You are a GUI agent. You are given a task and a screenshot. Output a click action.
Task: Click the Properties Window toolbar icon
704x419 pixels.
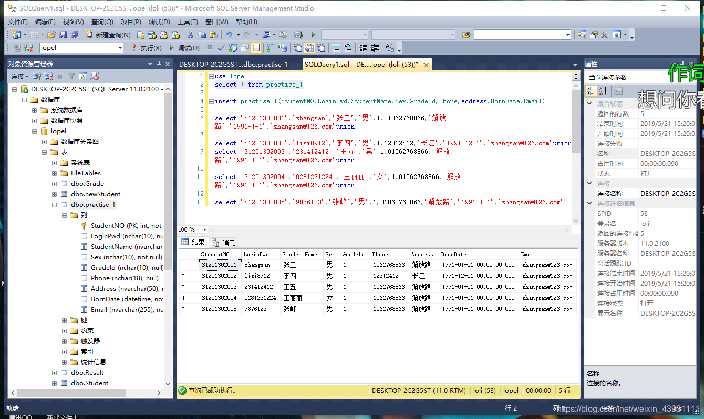coord(593,35)
